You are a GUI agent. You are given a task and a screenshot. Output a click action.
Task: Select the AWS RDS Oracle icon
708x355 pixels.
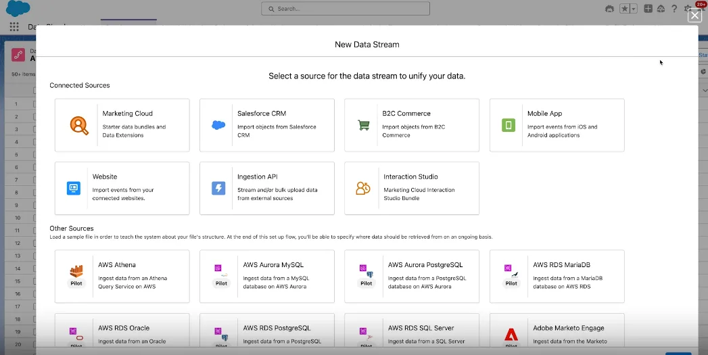(x=76, y=334)
